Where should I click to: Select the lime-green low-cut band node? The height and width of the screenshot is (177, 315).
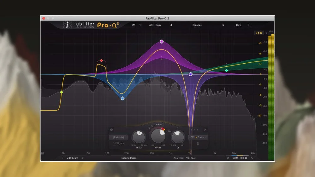click(61, 92)
